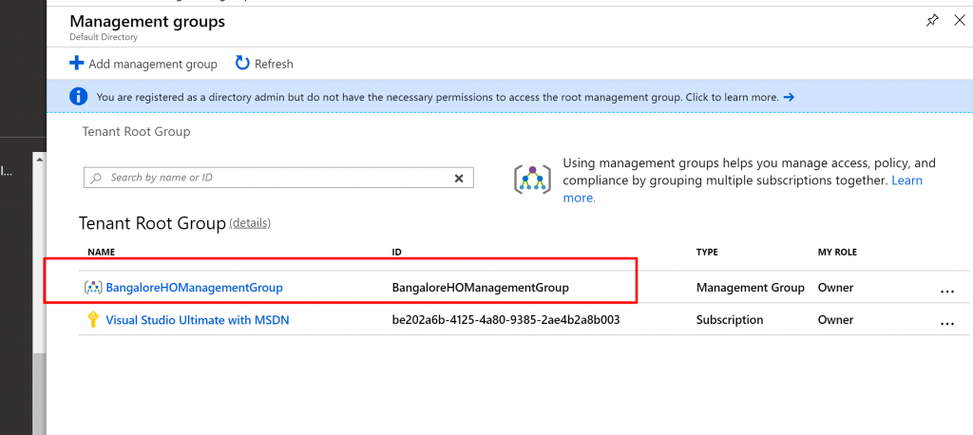This screenshot has height=435, width=973.
Task: Click the arrow at end of permissions banner
Action: pos(789,97)
